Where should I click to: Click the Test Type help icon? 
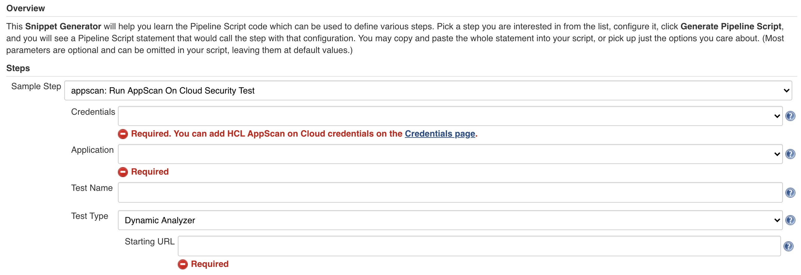click(x=790, y=220)
